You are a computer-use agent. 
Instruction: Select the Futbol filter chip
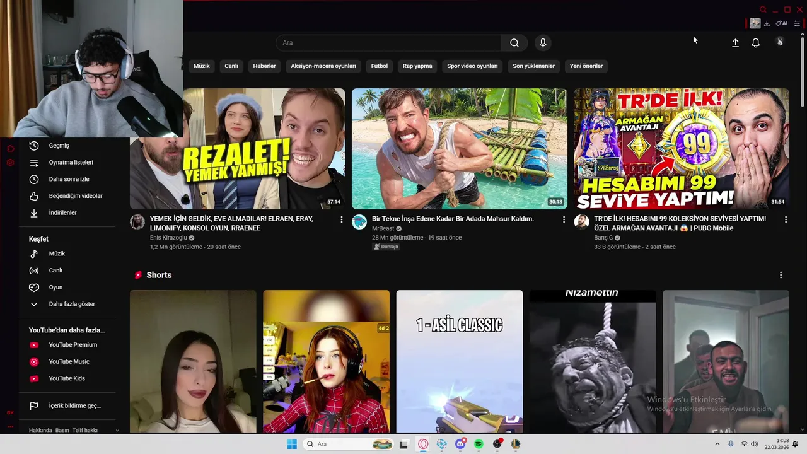coord(380,66)
